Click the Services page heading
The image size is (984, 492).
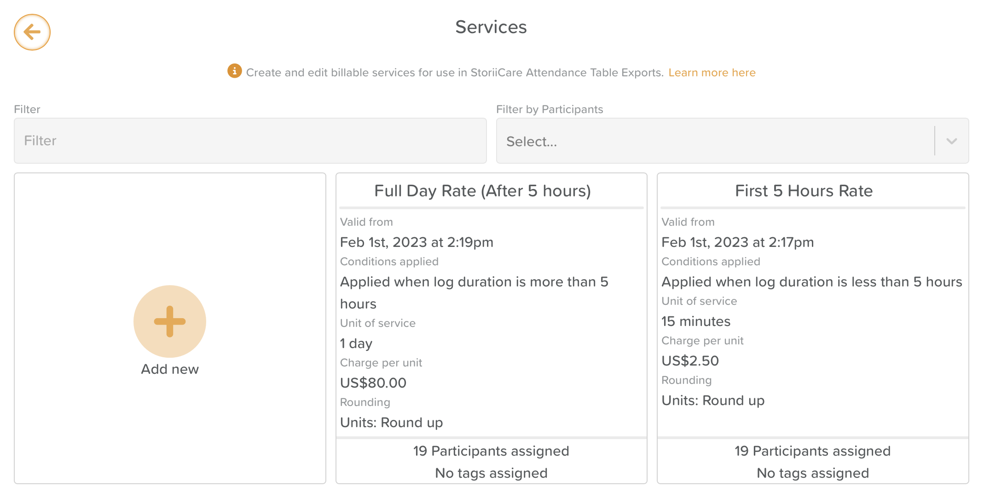point(491,27)
